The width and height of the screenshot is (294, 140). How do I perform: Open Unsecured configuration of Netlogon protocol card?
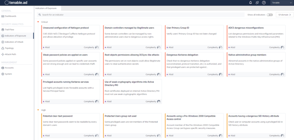(70, 37)
